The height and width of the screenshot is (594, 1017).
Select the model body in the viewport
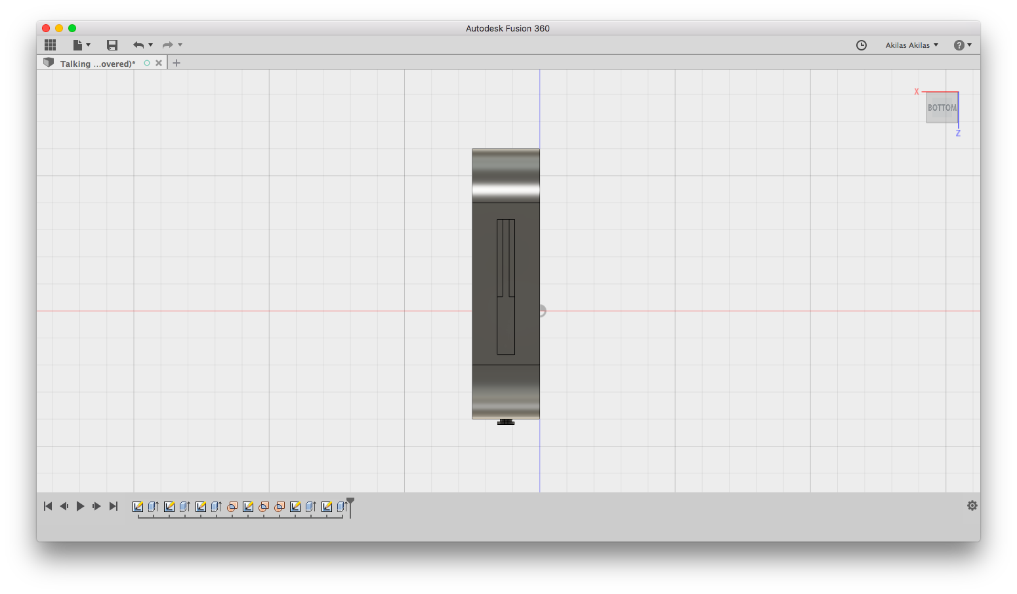[x=506, y=284]
